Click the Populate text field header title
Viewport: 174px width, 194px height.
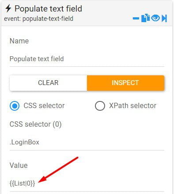[48, 8]
